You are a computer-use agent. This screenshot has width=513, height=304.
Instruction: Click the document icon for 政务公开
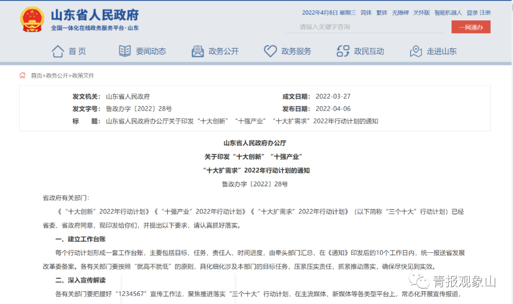coord(198,51)
